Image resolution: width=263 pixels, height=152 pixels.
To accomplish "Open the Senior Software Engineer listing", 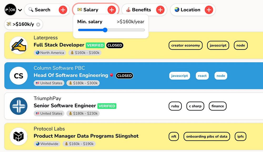I will click(65, 106).
